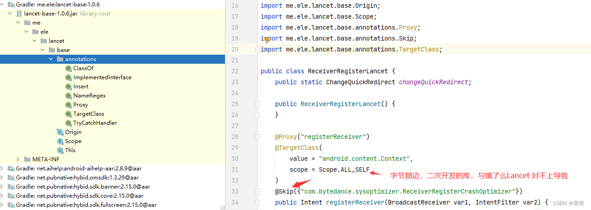The width and height of the screenshot is (591, 210).
Task: Select NameRegex in the project tree
Action: [90, 96]
